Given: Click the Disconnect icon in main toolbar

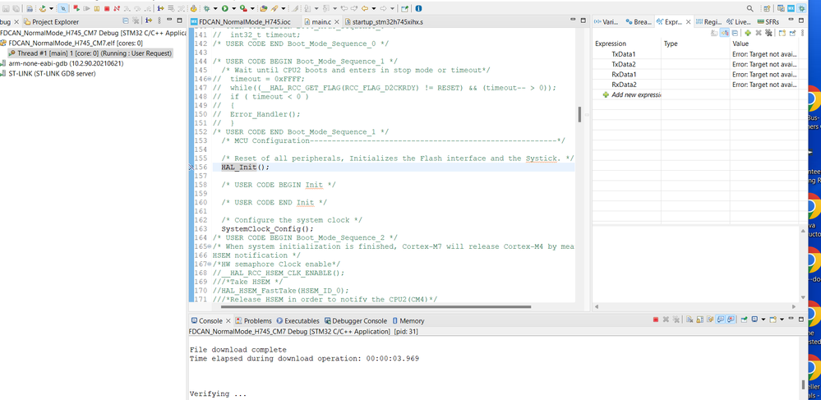Looking at the screenshot, I should (x=117, y=8).
